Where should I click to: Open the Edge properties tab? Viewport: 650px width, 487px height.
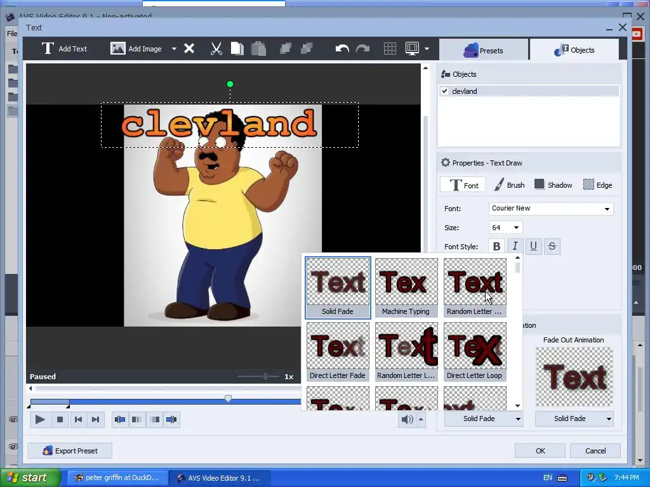coord(597,185)
